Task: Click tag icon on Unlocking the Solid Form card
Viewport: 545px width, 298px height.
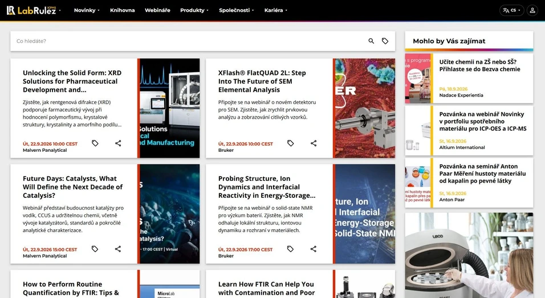Action: coord(95,143)
